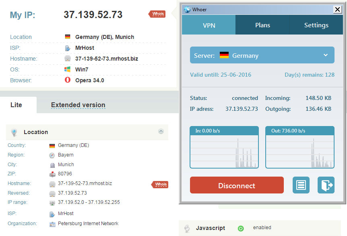Click the Outgoing 136.46 KB value

318,109
